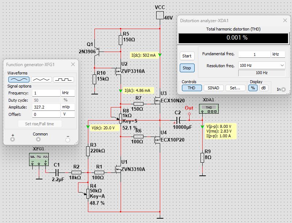Click the V(p-p): 8.00 V readout box
292x223 pixels.
point(221,131)
